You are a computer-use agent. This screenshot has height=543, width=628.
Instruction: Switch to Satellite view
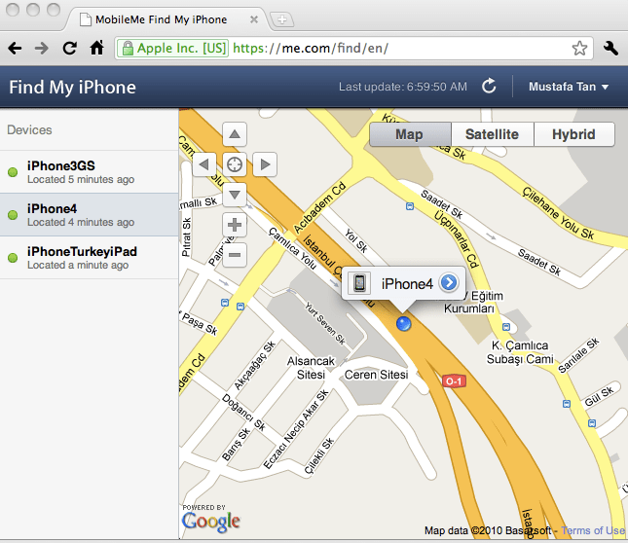coord(493,134)
